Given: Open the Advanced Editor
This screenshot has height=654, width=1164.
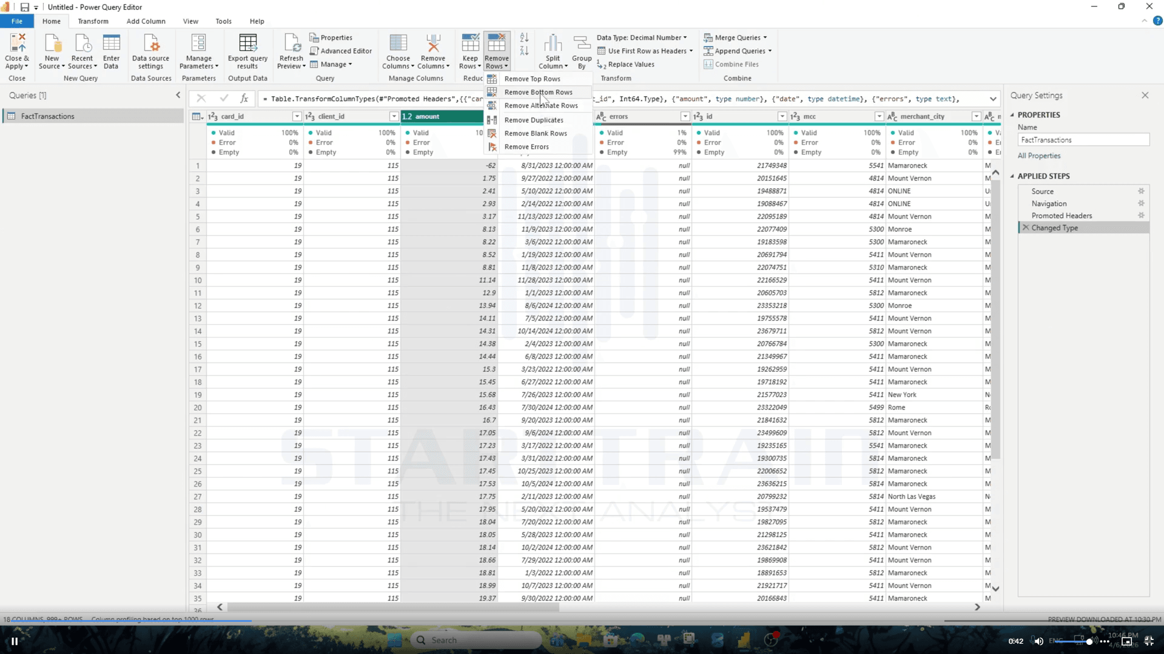Looking at the screenshot, I should 341,51.
